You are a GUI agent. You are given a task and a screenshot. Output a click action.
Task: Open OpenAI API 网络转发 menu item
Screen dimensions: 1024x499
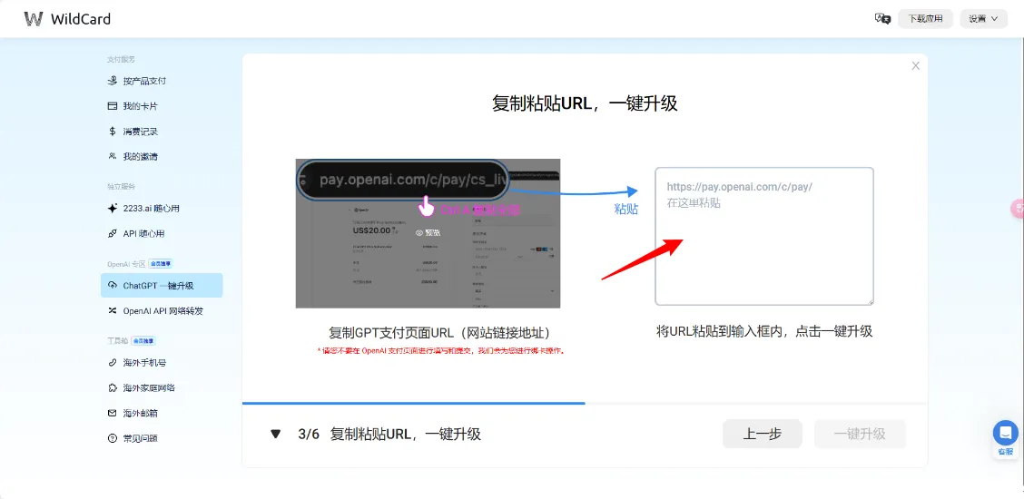(162, 311)
